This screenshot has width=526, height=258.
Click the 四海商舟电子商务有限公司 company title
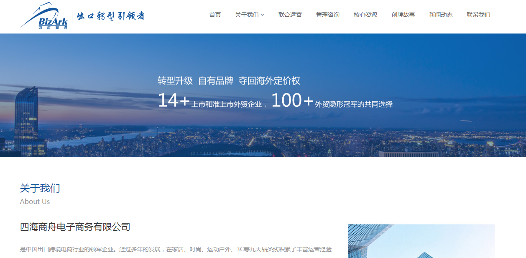tap(75, 227)
